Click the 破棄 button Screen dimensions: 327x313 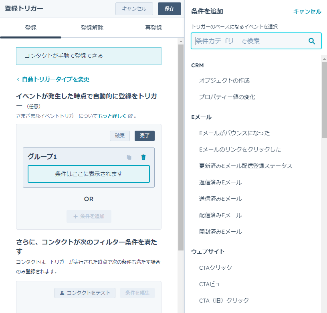pos(120,136)
